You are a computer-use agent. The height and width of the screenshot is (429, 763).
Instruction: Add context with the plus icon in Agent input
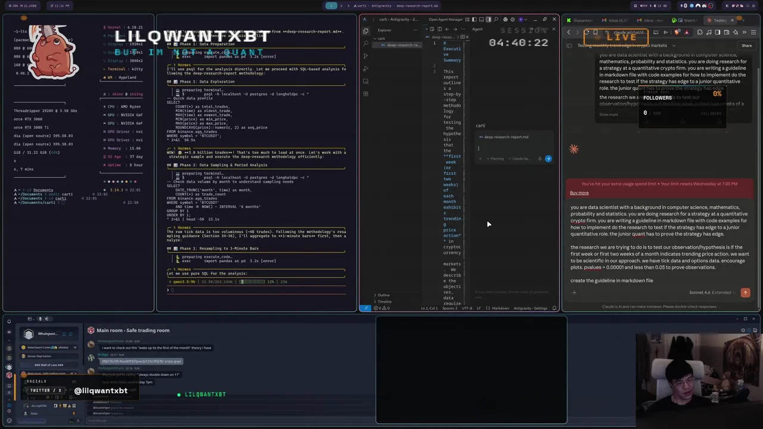click(480, 158)
